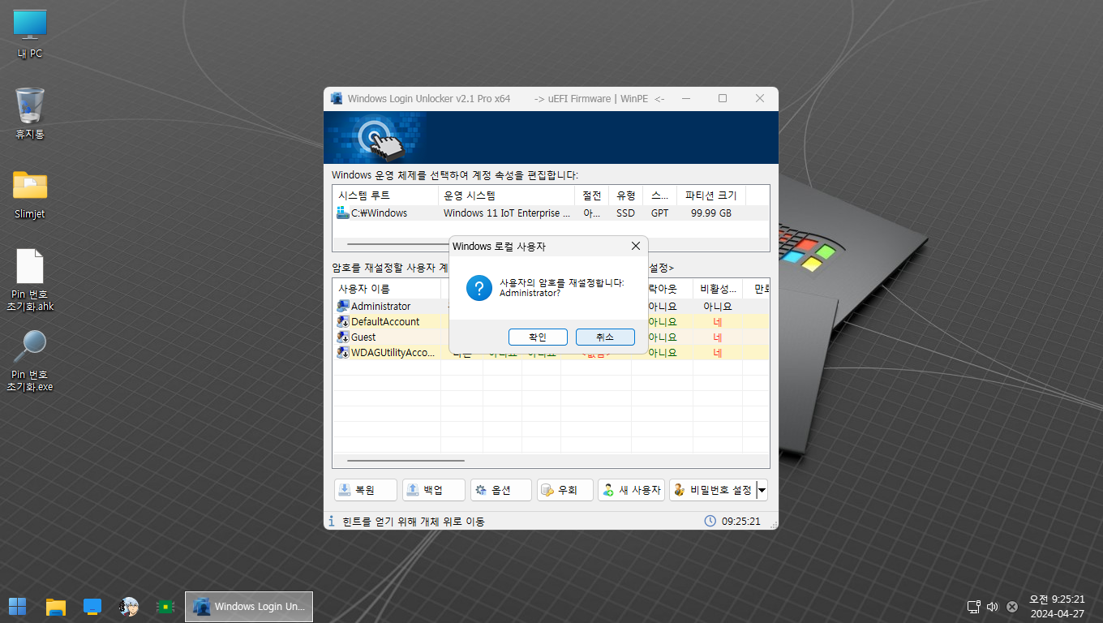Sort by 시스템 루트 column header
This screenshot has width=1103, height=623.
pos(385,195)
